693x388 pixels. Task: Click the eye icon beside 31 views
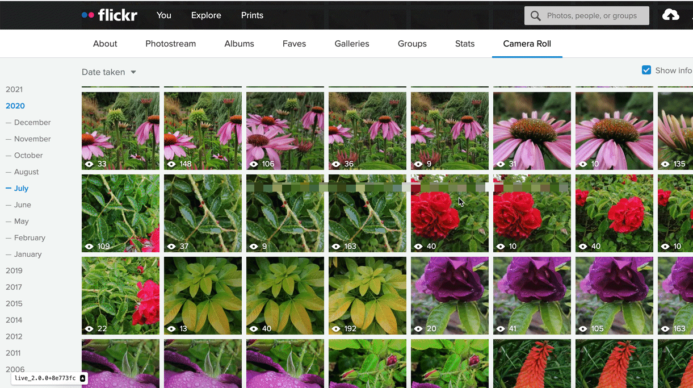point(501,164)
